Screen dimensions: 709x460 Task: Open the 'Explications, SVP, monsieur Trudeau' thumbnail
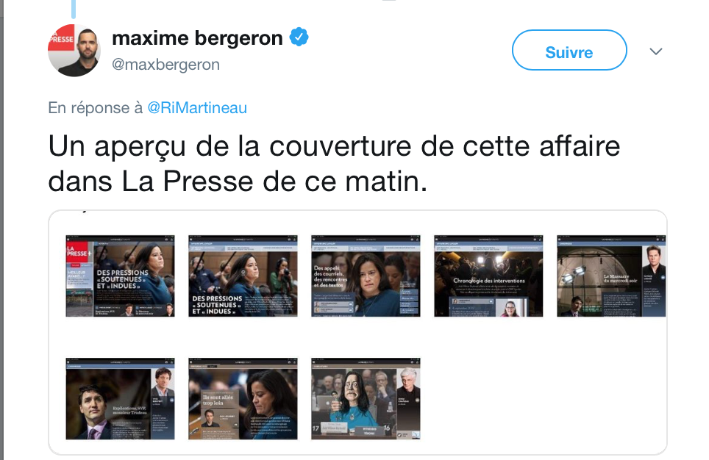[121, 398]
